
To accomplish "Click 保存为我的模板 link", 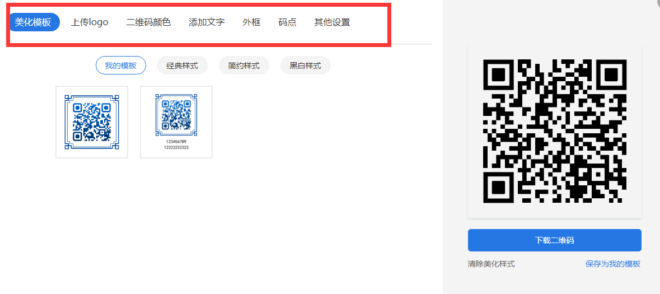I will click(614, 264).
